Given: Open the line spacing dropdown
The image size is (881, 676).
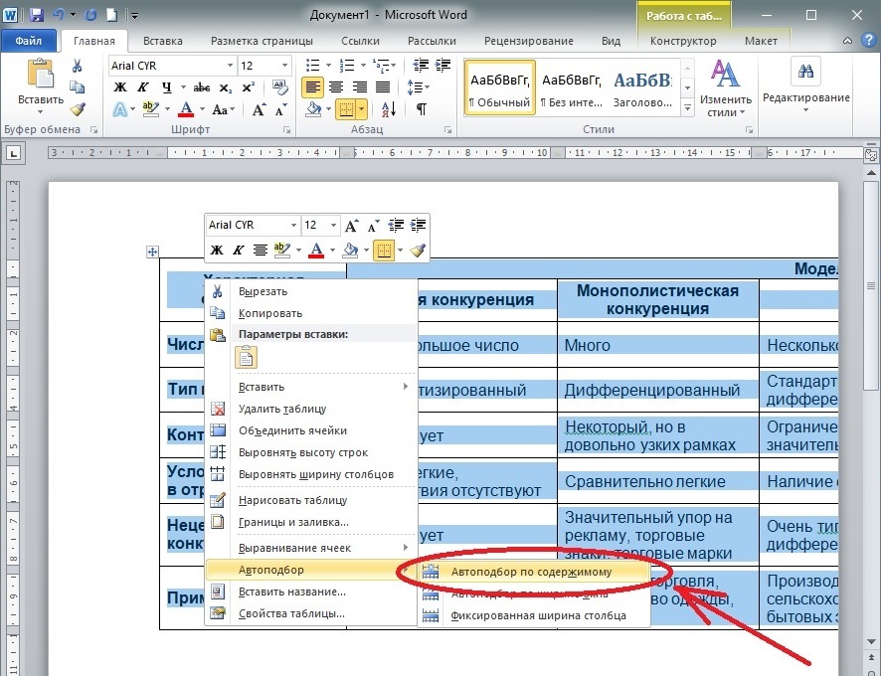Looking at the screenshot, I should 418,87.
